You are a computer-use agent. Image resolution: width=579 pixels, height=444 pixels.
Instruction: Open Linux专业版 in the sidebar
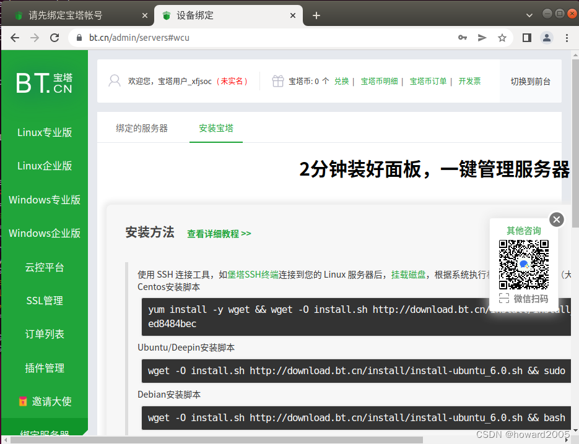[45, 132]
